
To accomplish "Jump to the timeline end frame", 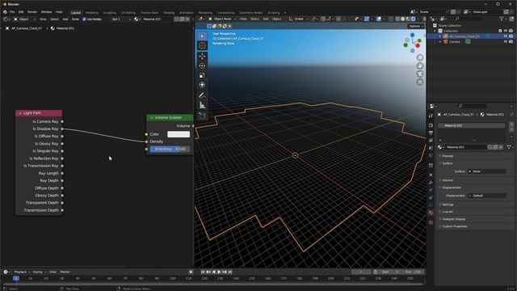I will point(230,272).
